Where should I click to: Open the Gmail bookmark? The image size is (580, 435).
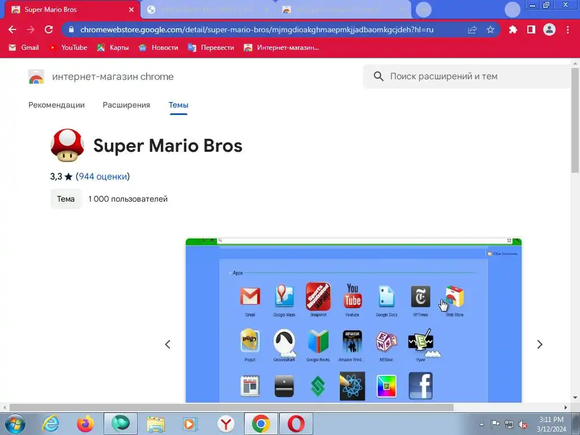click(x=24, y=48)
